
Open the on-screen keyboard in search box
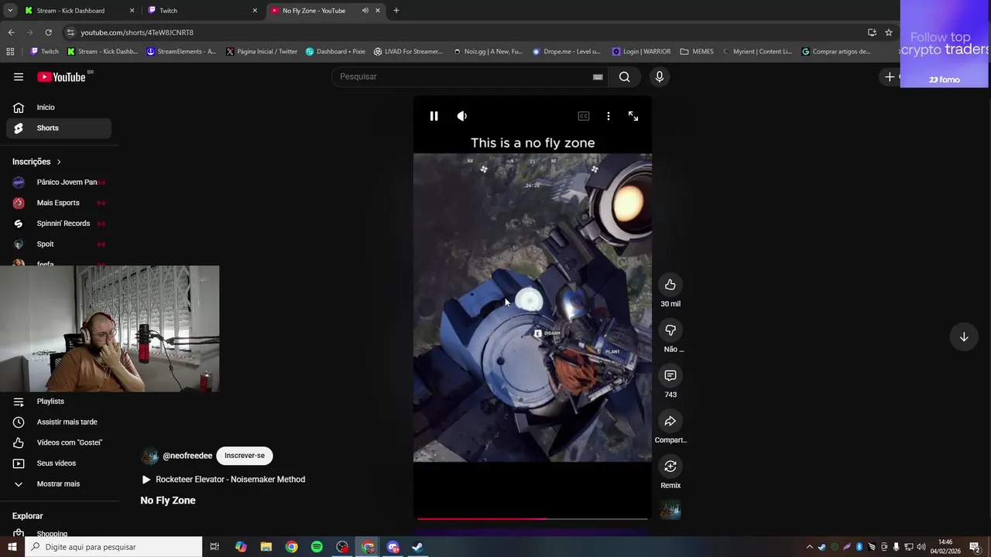click(x=598, y=77)
